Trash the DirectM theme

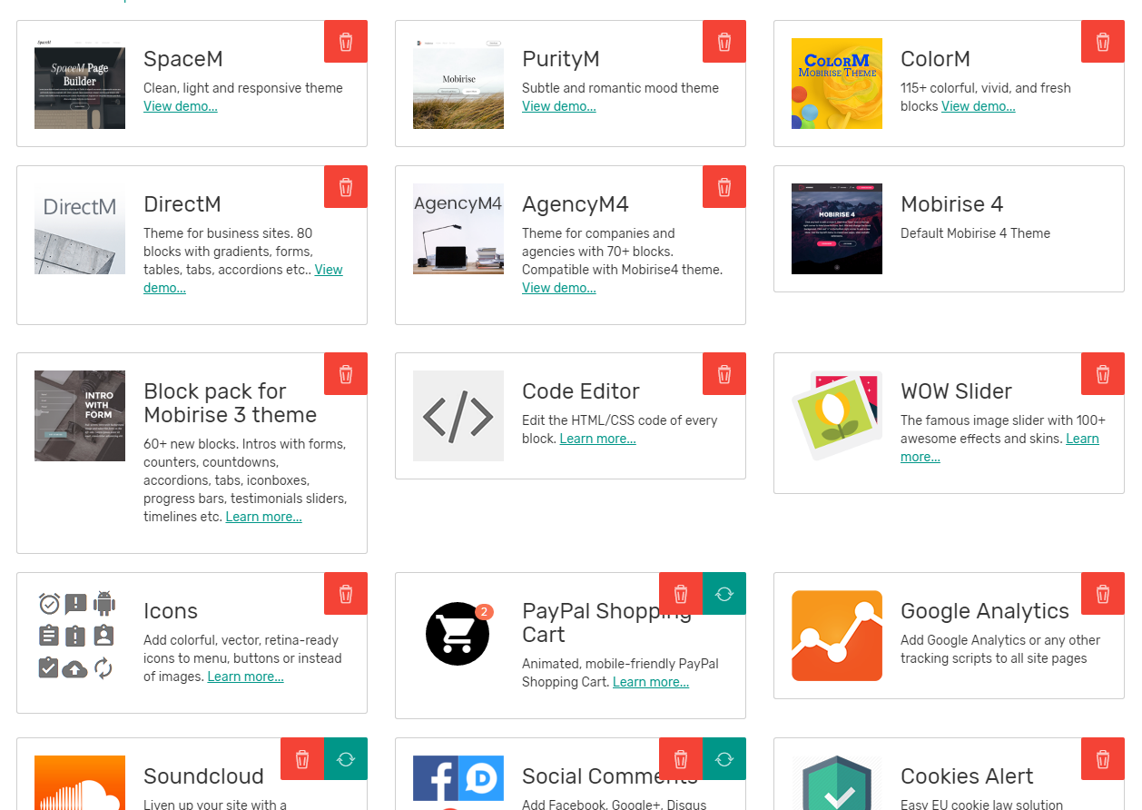[346, 187]
